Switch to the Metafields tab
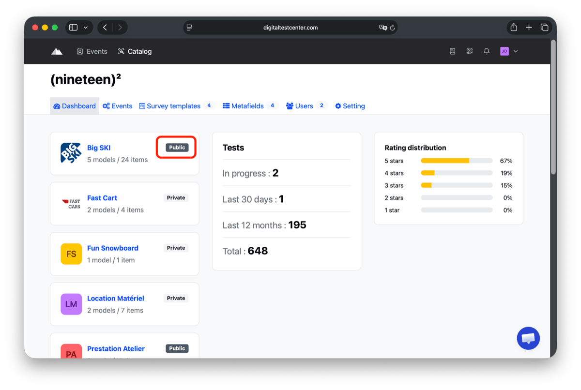581x390 pixels. click(x=243, y=106)
